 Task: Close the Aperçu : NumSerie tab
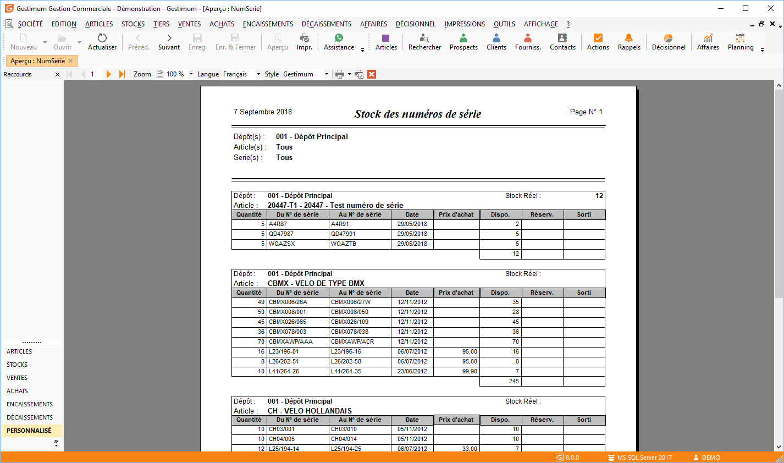pyautogui.click(x=71, y=61)
